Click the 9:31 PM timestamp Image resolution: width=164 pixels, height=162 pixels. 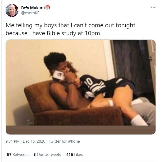point(12,141)
